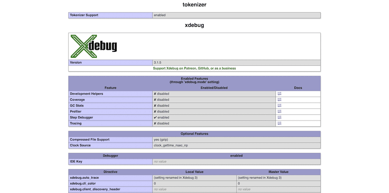Open docs icon for Tracing
389x193 pixels.
(x=279, y=123)
